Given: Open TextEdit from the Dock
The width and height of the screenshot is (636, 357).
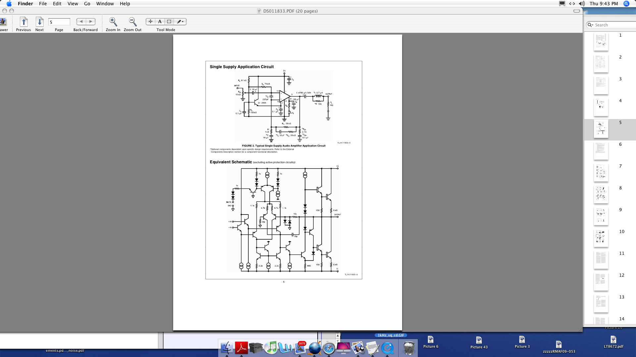Looking at the screenshot, I should (373, 348).
